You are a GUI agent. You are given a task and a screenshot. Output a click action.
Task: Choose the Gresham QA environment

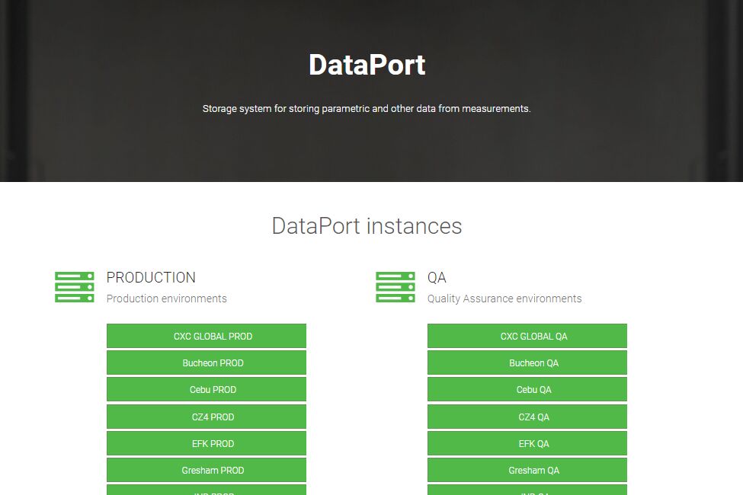pos(527,471)
